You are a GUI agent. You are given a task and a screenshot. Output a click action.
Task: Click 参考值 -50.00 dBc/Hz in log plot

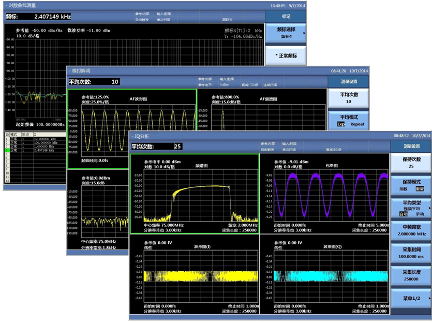click(x=39, y=31)
